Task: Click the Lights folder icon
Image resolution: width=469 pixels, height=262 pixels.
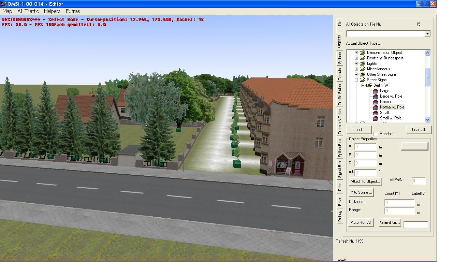Action: 363,63
